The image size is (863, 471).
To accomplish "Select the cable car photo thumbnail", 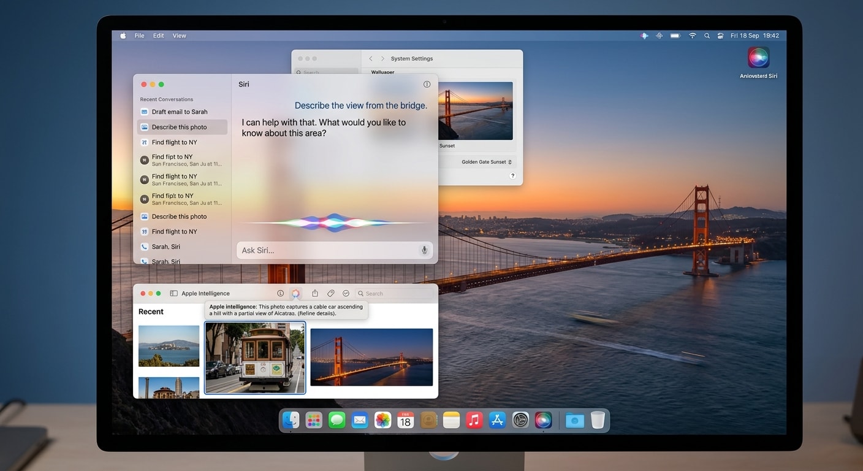I will pyautogui.click(x=255, y=358).
